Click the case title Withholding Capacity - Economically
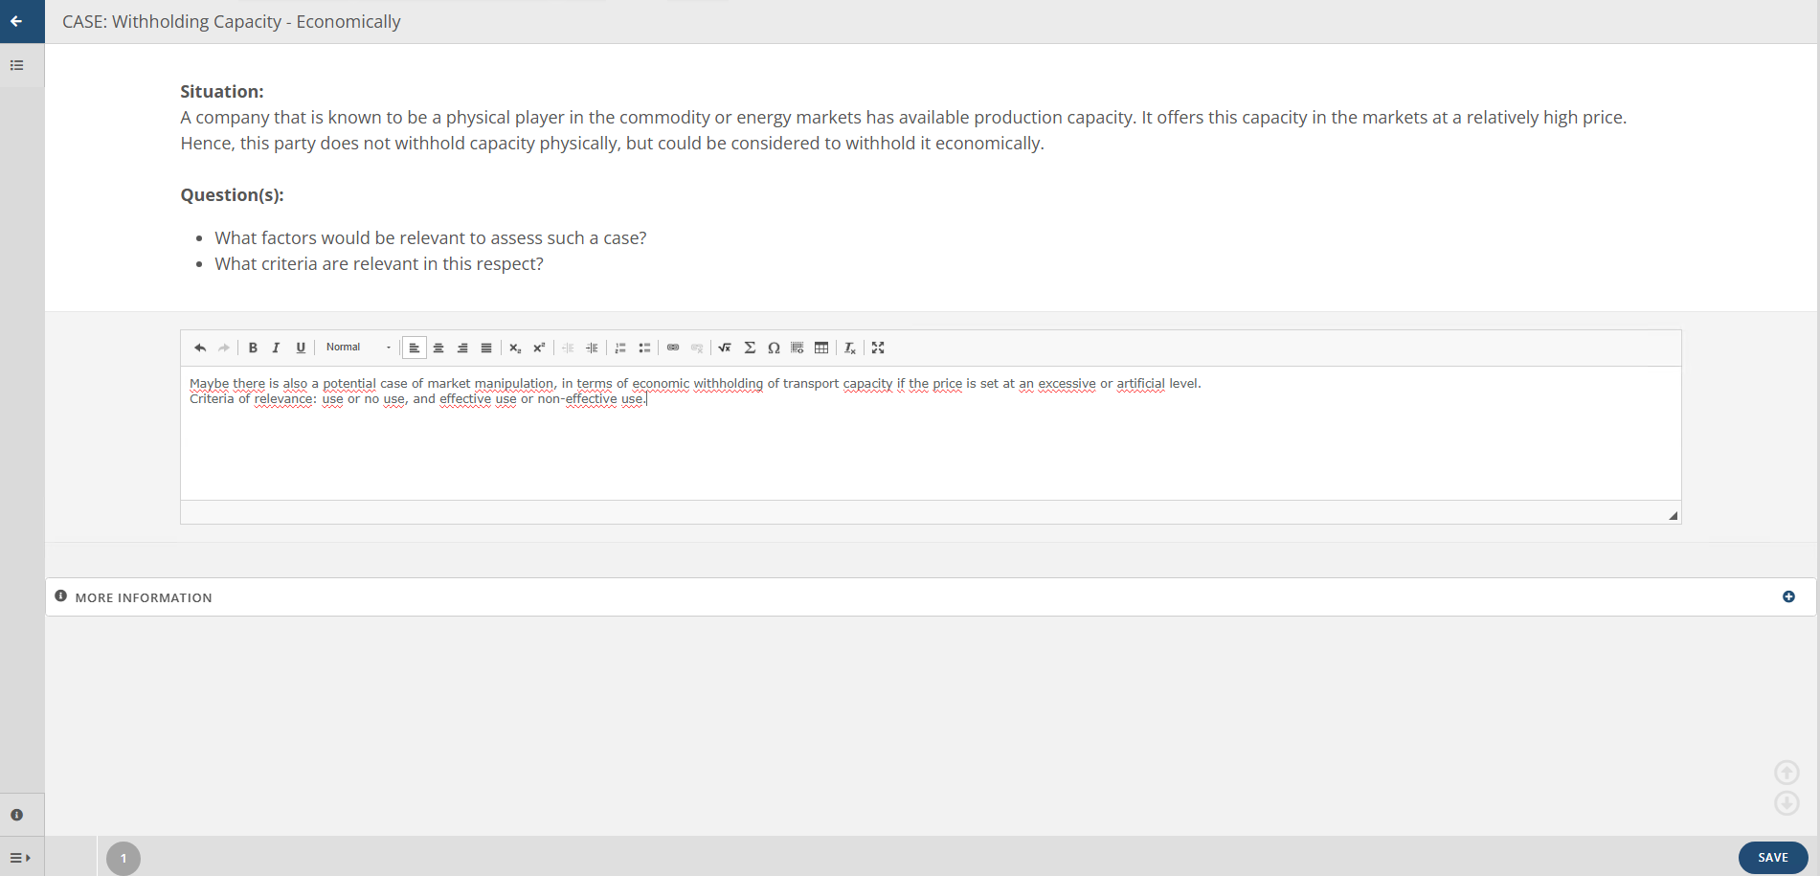The image size is (1820, 876). [x=232, y=21]
